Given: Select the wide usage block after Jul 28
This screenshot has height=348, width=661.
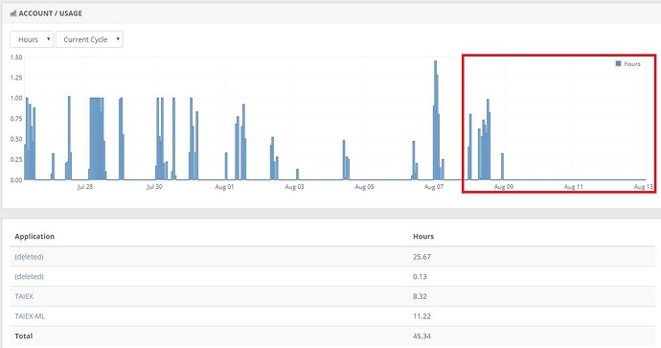Looking at the screenshot, I should (97, 139).
